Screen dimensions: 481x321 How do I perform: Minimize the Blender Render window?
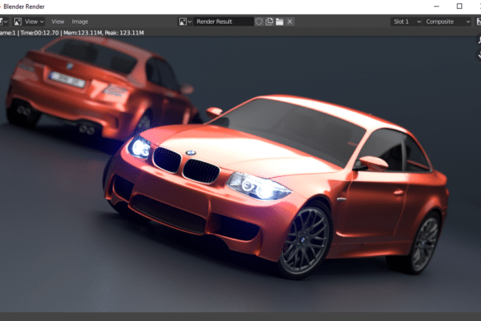coord(437,7)
